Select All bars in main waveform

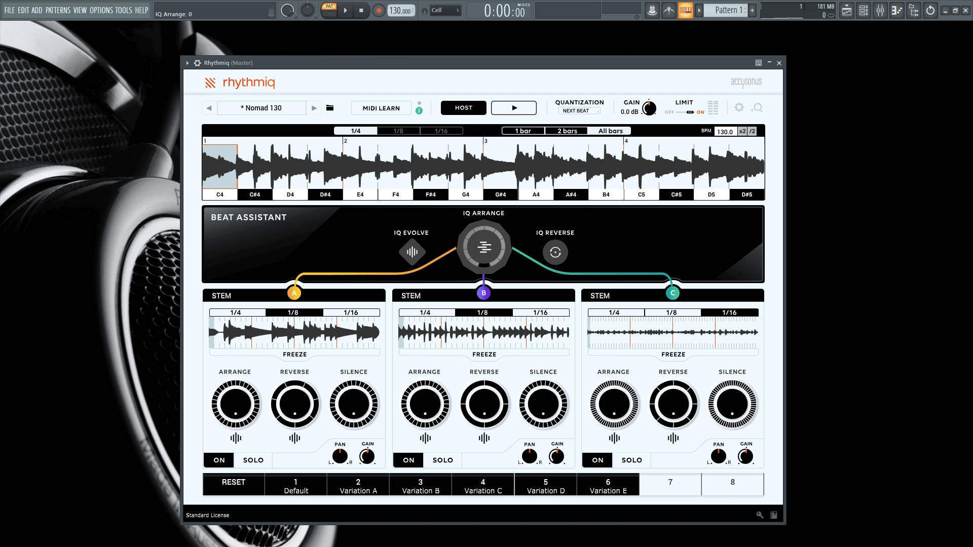point(610,131)
